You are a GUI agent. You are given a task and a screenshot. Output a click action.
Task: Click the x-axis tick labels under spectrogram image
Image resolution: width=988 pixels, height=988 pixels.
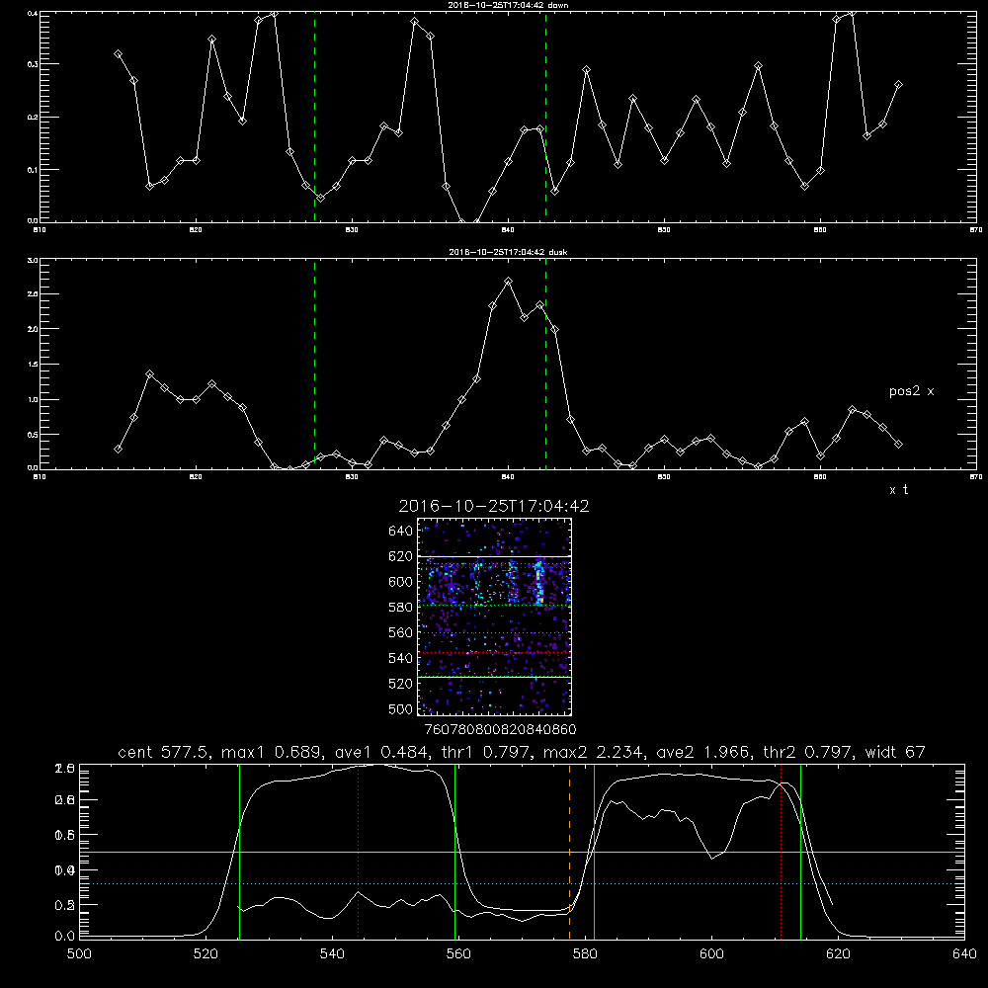500,729
